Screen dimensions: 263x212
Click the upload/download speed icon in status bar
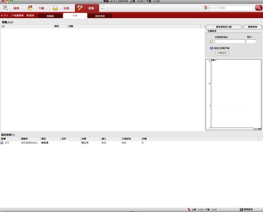(x=189, y=210)
